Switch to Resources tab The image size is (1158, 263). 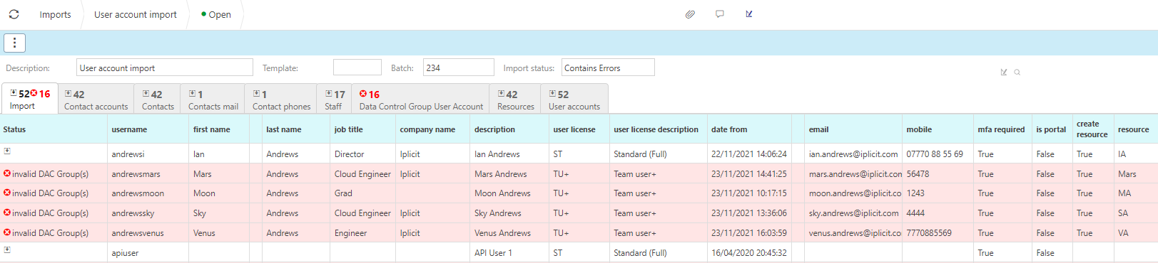coord(516,100)
